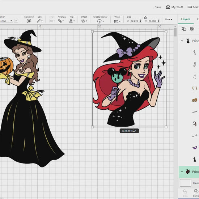Click the Create Sticker icon
Image resolution: width=199 pixels, height=199 pixels.
[99, 21]
